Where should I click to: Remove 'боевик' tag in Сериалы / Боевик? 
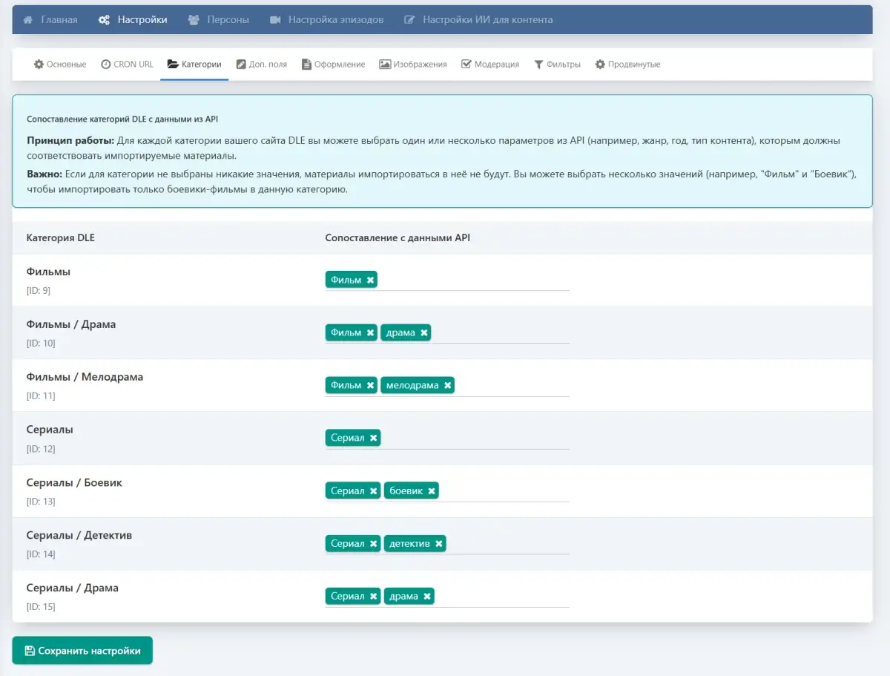pos(432,490)
